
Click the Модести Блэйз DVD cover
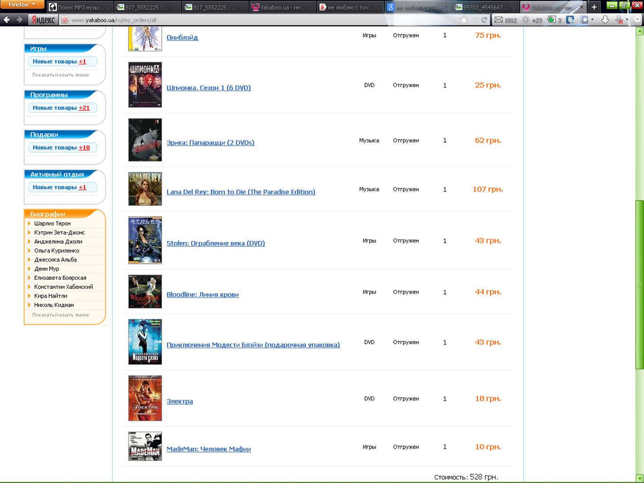145,342
